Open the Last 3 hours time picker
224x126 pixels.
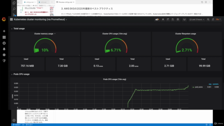(197, 20)
